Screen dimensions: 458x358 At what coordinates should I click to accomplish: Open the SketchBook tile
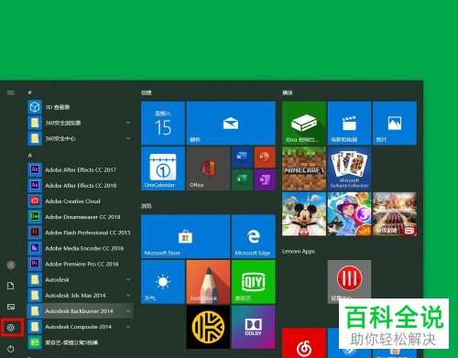[208, 282]
